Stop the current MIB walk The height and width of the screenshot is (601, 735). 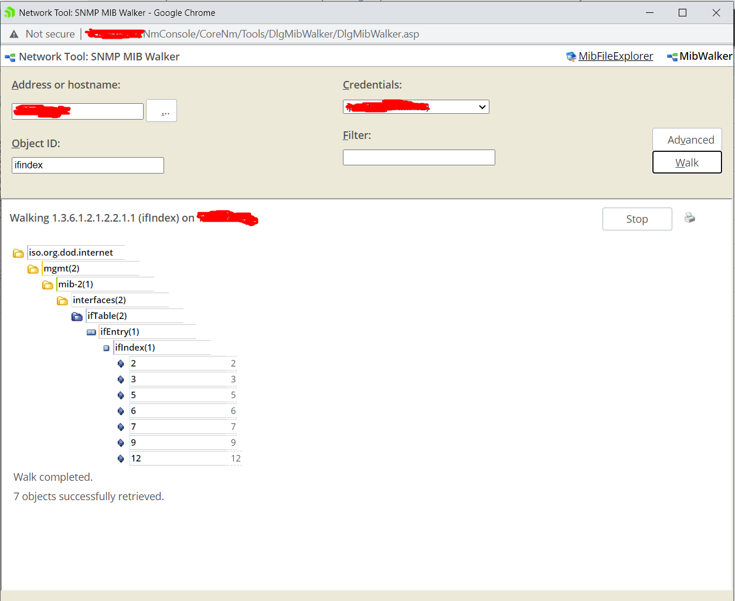click(637, 219)
